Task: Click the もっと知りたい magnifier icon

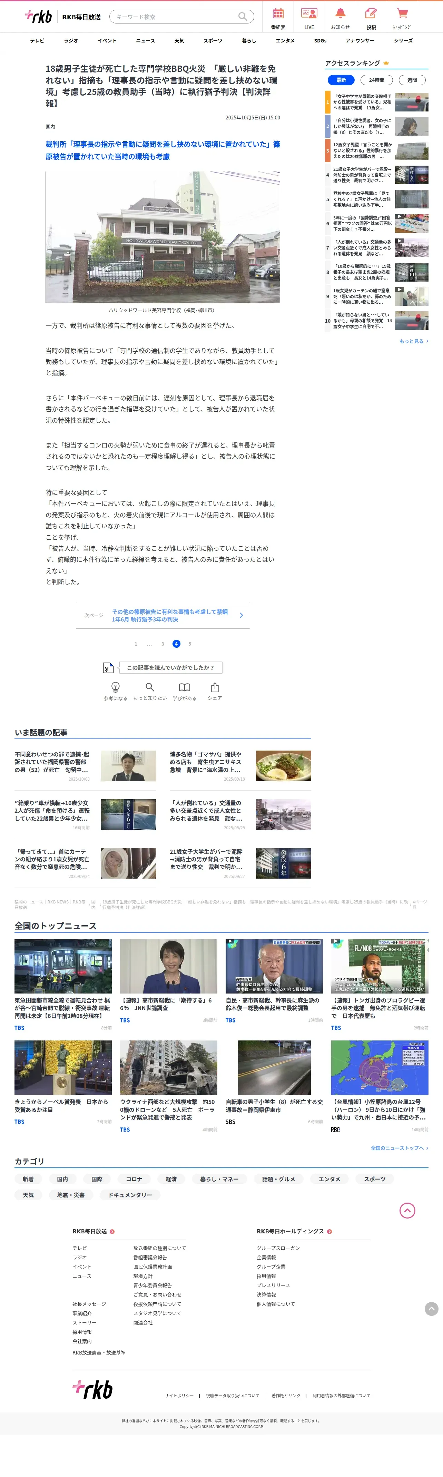Action: tap(150, 687)
